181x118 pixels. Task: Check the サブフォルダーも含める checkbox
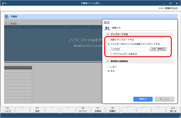[x=111, y=54]
